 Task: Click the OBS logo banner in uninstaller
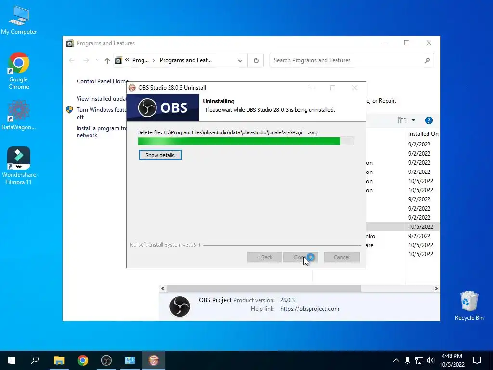pyautogui.click(x=163, y=107)
